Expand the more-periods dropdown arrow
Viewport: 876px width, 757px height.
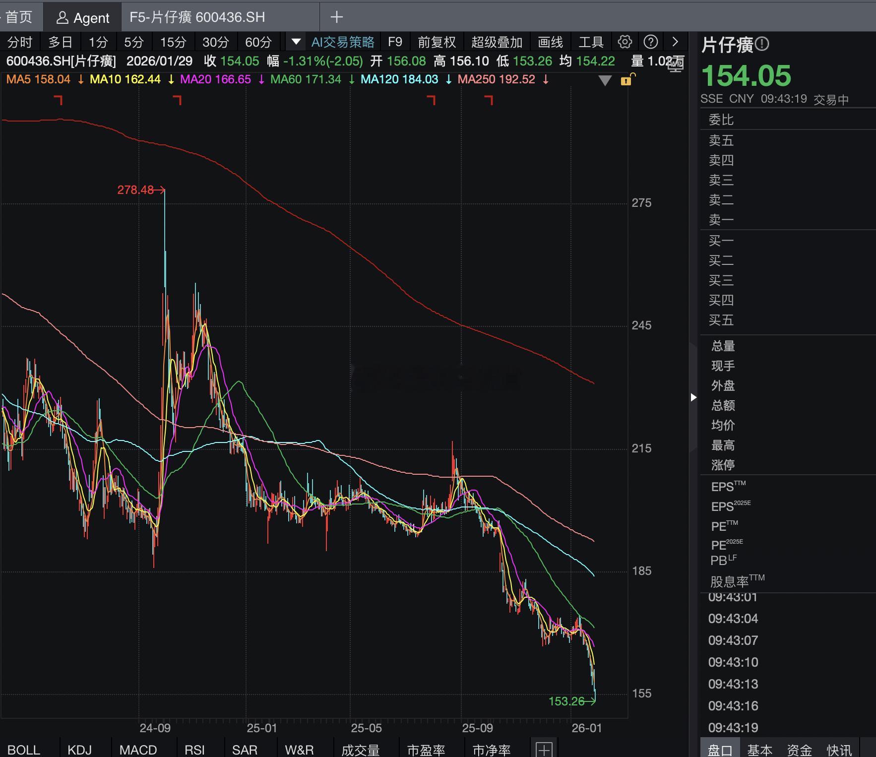coord(296,42)
